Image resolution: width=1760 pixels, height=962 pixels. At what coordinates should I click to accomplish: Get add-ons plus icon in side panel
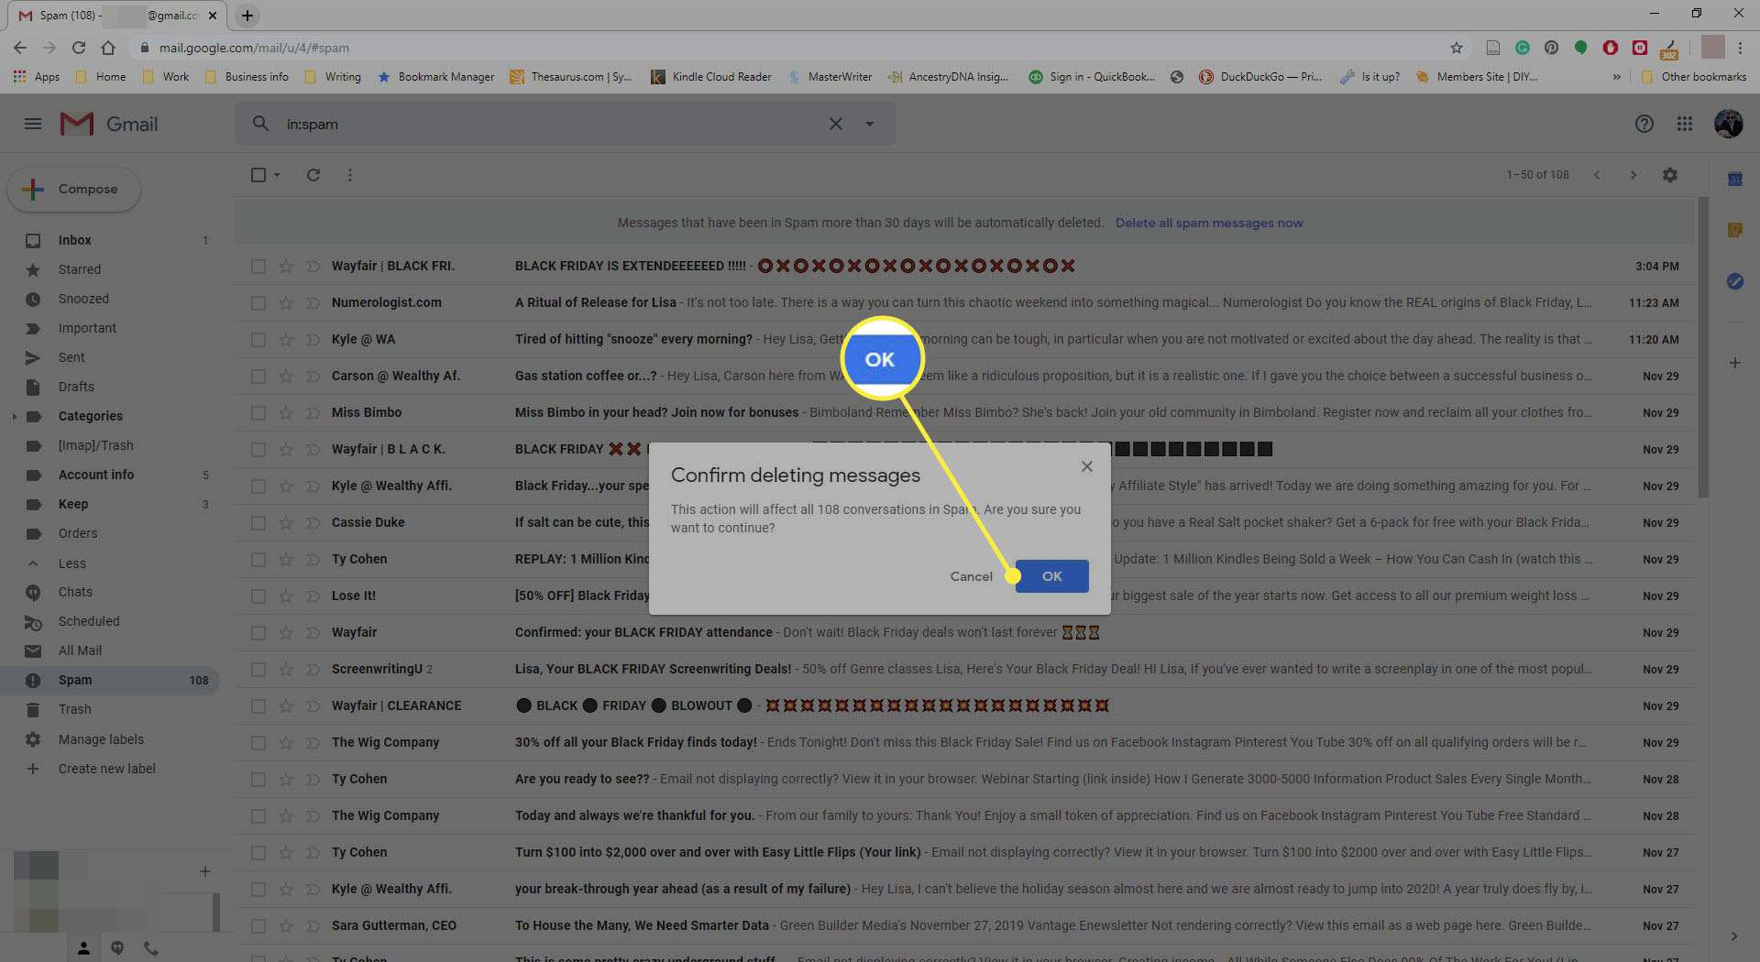pos(1734,364)
